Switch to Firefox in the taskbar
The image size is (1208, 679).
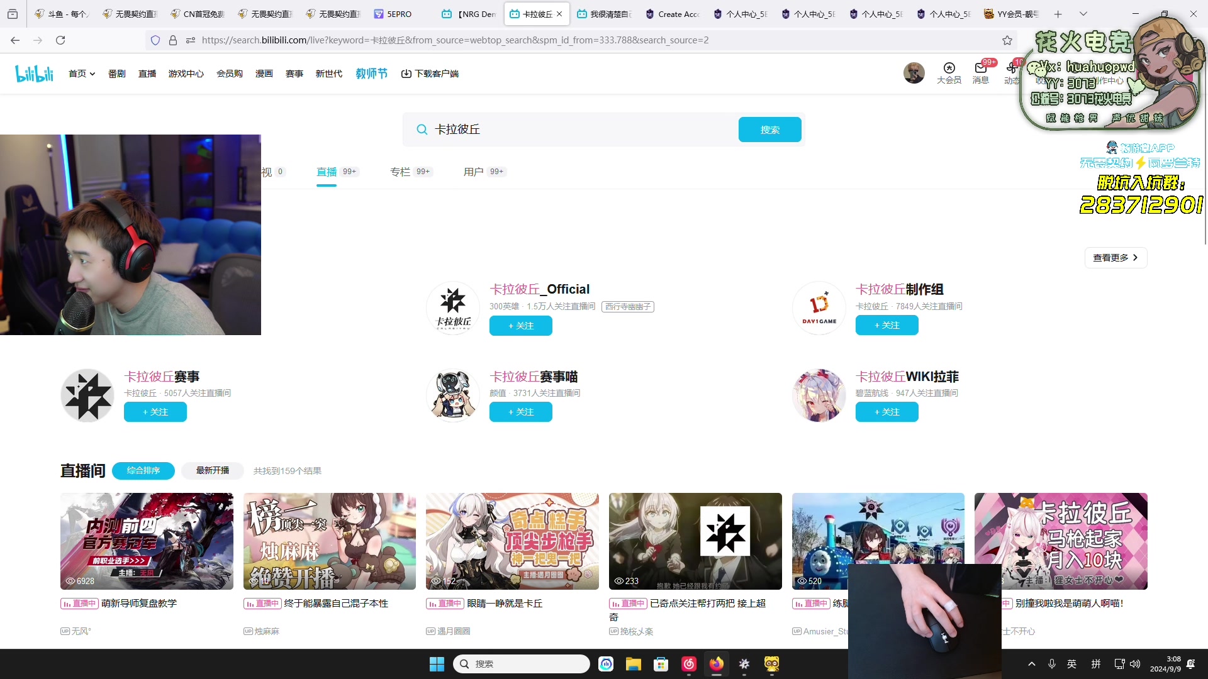pyautogui.click(x=717, y=664)
